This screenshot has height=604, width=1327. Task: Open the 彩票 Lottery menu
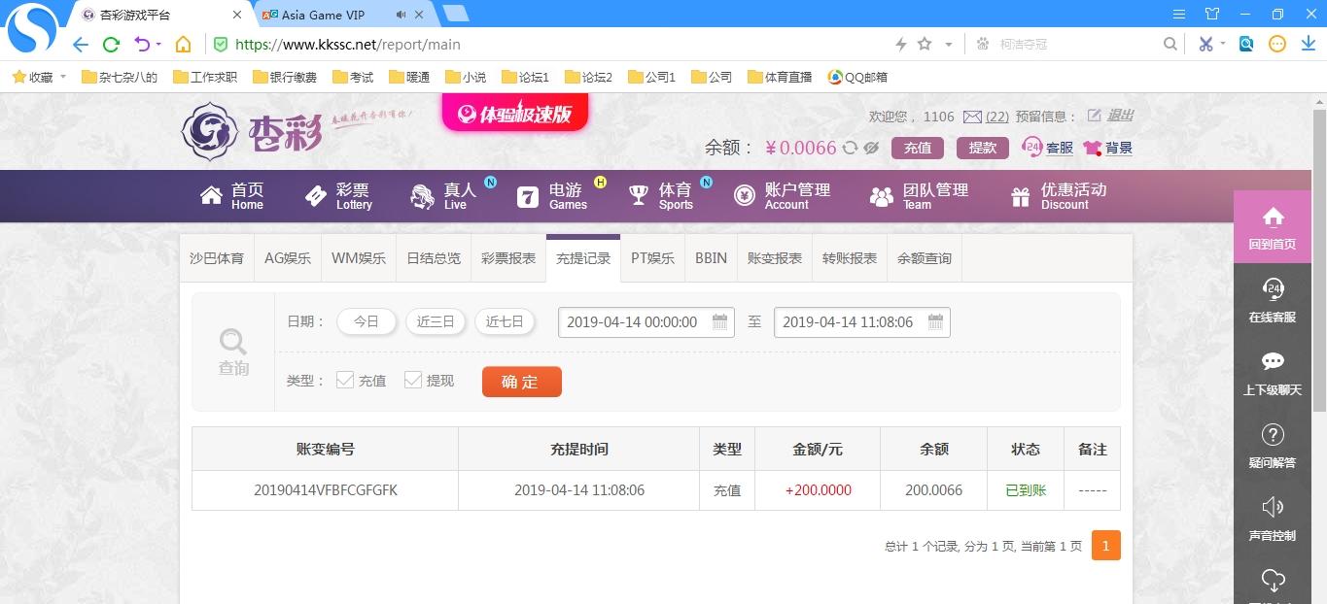coord(339,196)
